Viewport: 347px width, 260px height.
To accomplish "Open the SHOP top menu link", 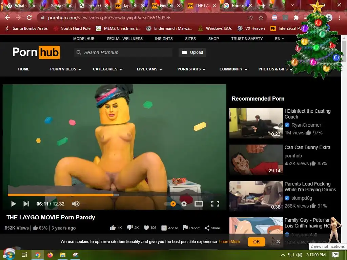I will coord(213,39).
